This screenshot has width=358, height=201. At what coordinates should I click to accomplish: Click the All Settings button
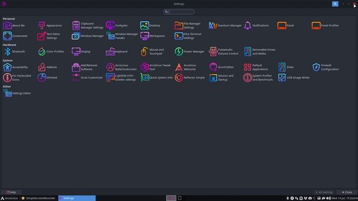tap(324, 192)
